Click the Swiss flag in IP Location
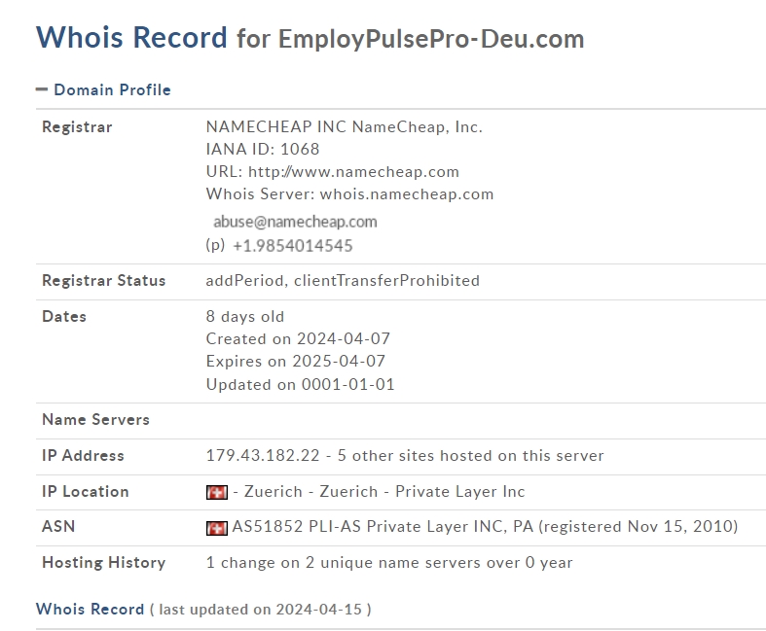766x631 pixels. coord(217,492)
